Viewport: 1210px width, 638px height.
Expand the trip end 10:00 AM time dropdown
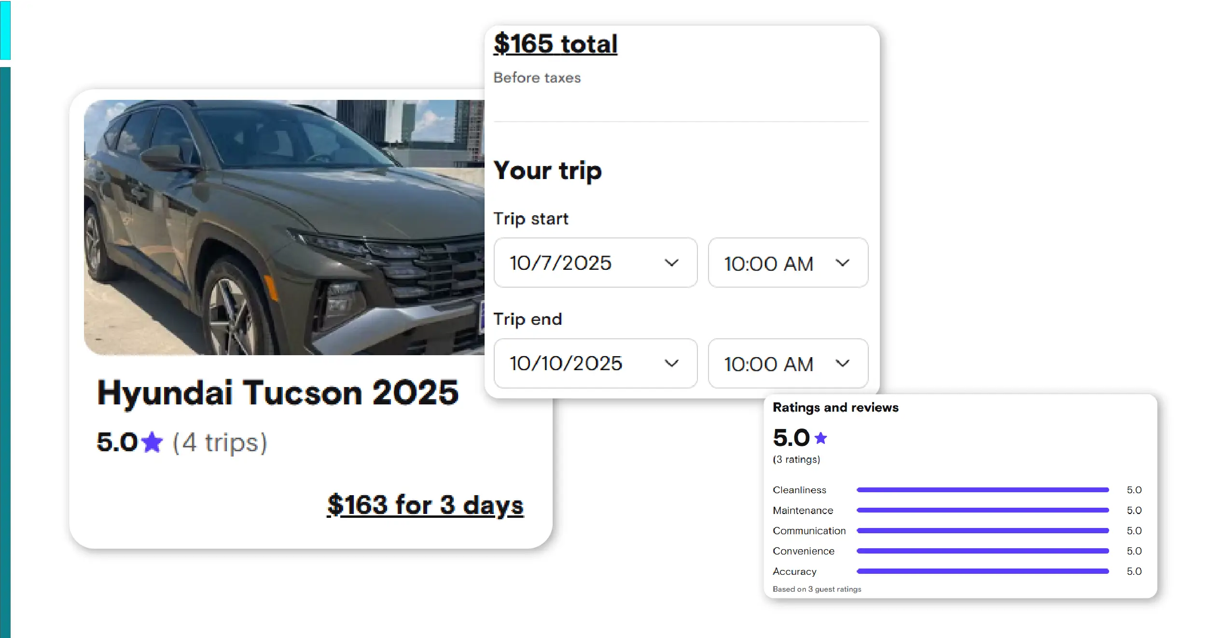[x=787, y=363]
